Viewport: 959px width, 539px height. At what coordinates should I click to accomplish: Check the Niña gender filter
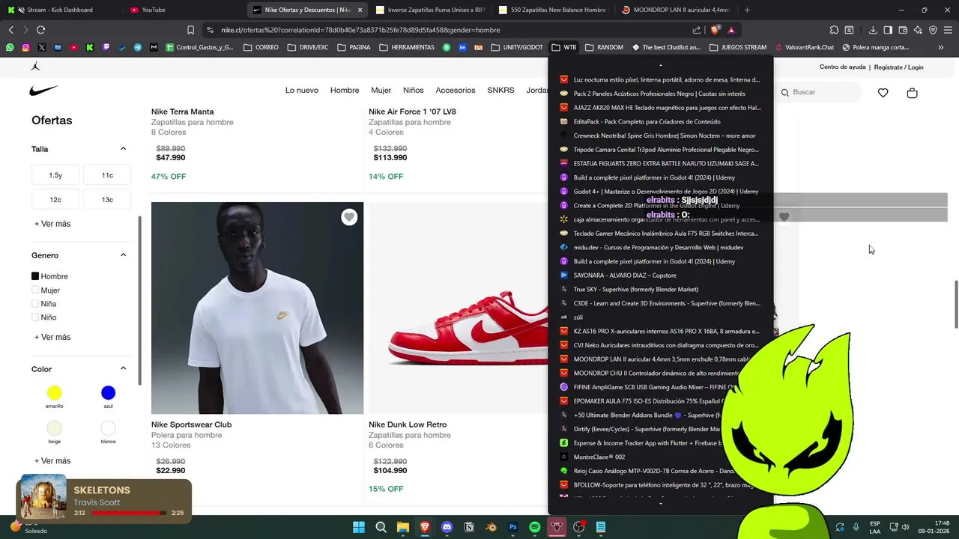(x=35, y=303)
